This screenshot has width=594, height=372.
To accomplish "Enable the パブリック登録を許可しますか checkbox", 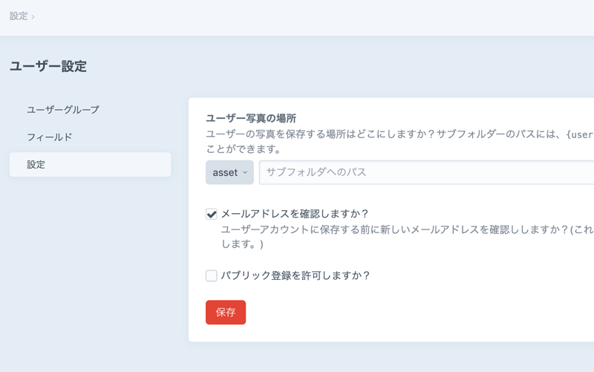I will click(x=212, y=276).
